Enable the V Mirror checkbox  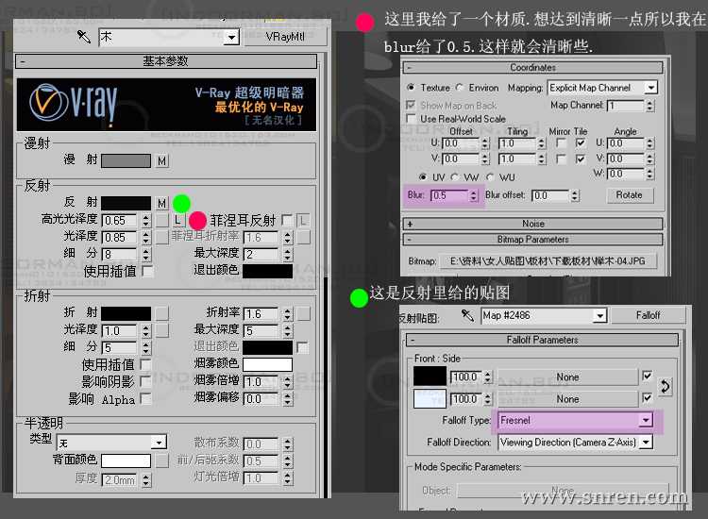tap(562, 159)
